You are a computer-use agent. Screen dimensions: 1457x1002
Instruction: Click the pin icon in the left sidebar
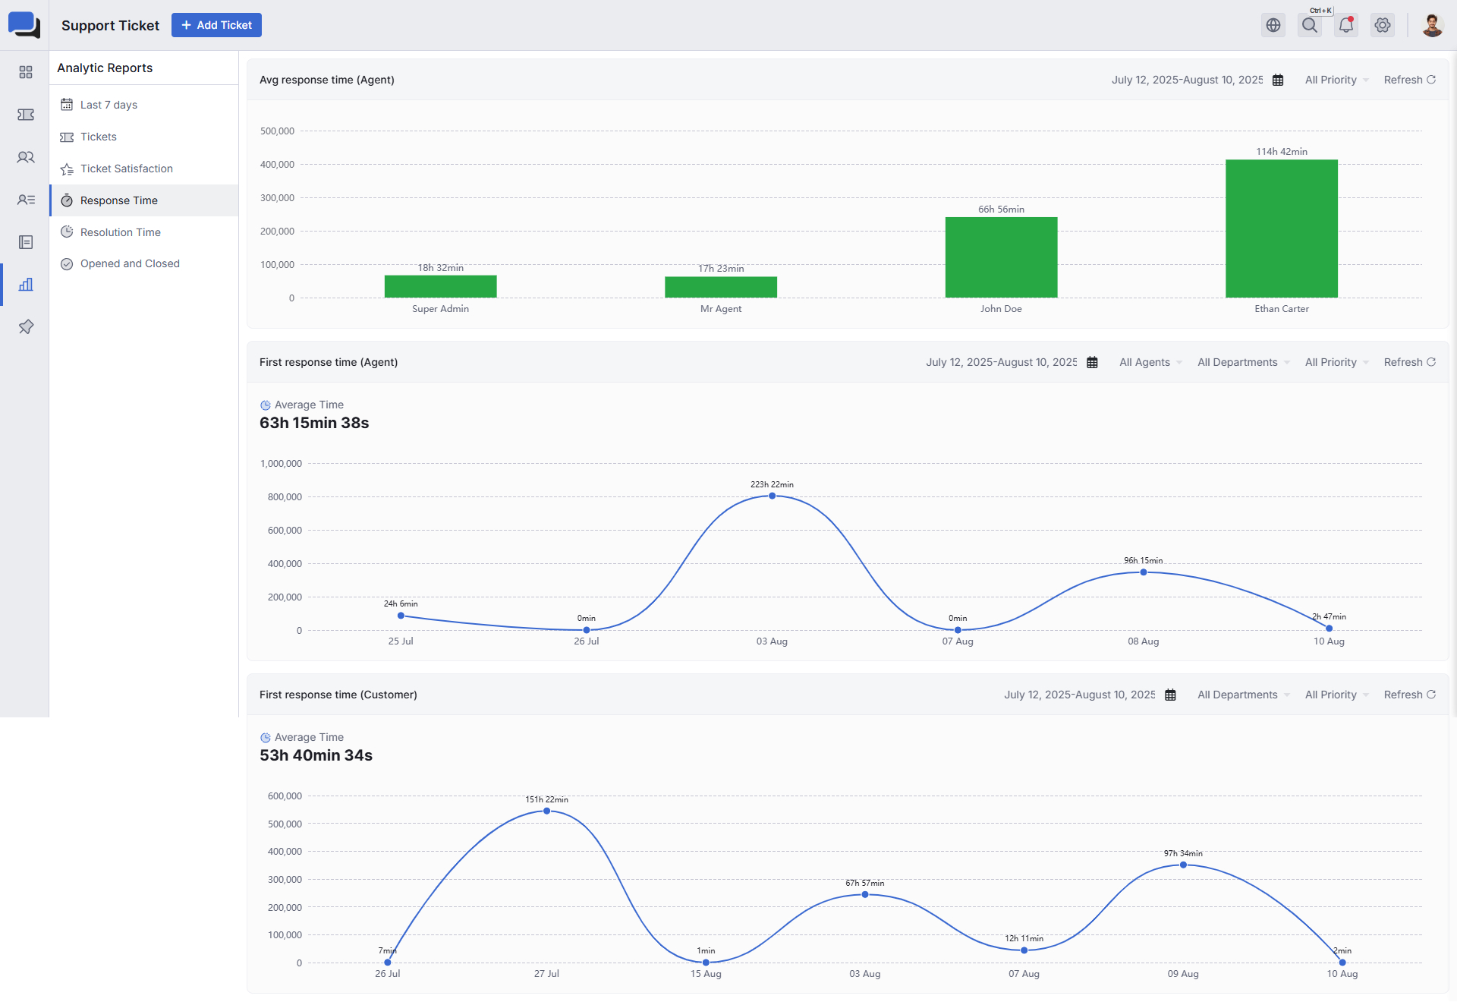(26, 327)
